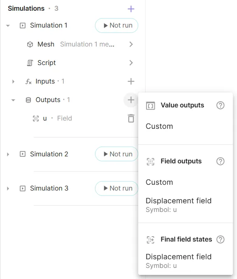237x279 pixels.
Task: Click the Script document icon
Action: tap(30, 63)
